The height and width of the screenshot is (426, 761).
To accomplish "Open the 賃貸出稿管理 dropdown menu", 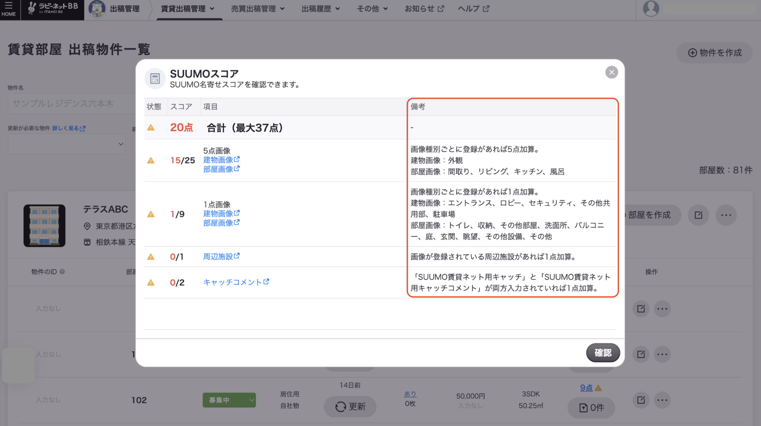I will tap(188, 9).
